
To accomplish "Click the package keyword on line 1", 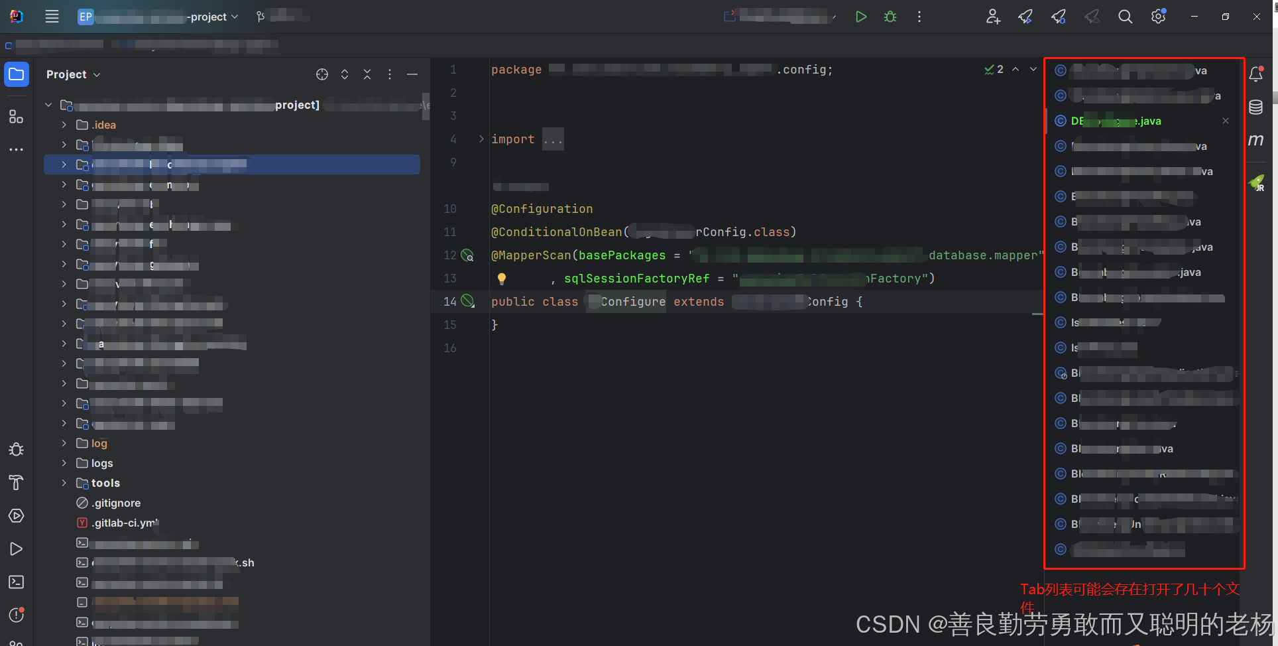I will click(x=516, y=70).
